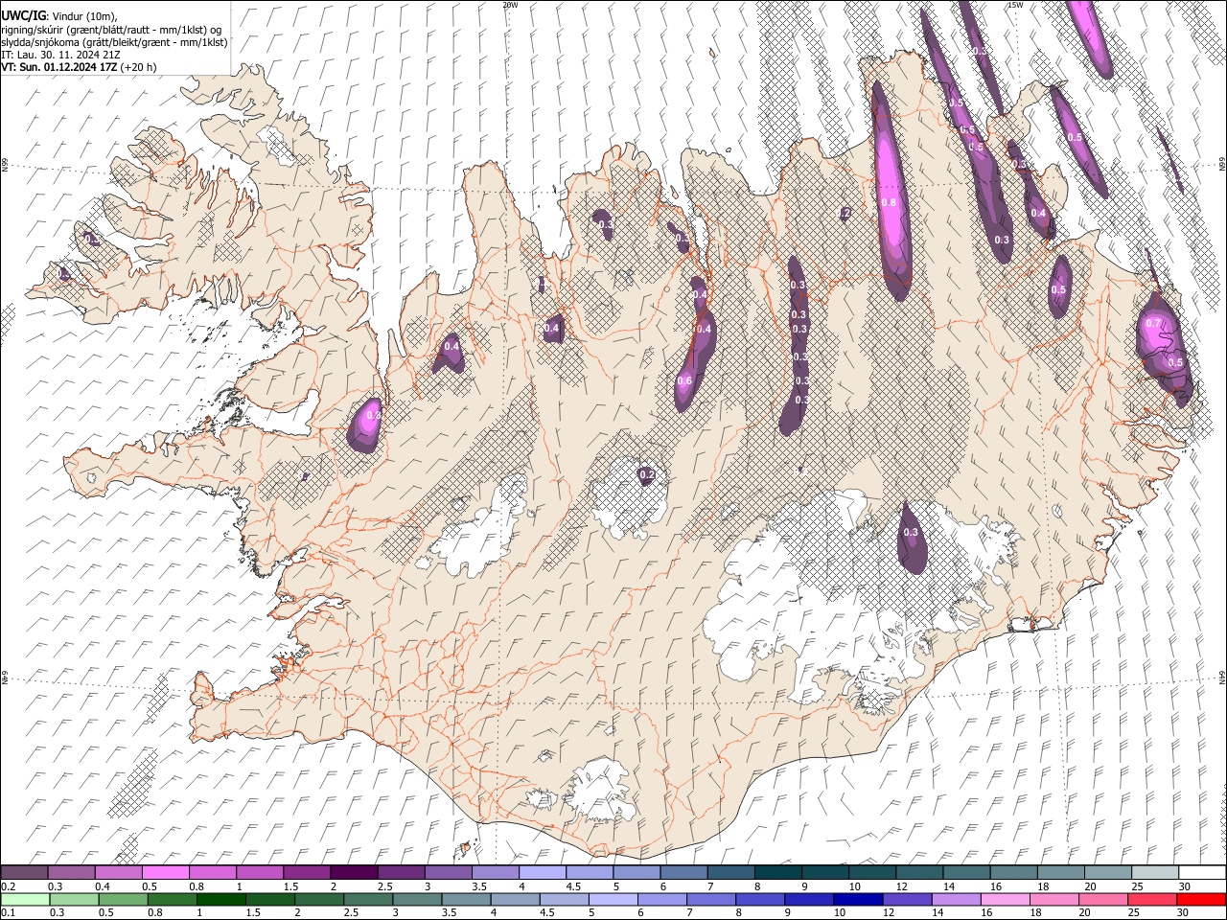
Task: Select the '15W' longitude label
Action: (x=1015, y=5)
